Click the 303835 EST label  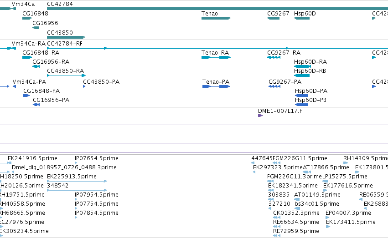279,195
